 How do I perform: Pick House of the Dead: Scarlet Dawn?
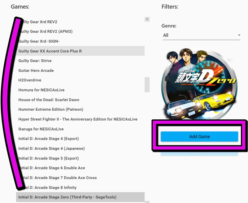click(x=80, y=100)
